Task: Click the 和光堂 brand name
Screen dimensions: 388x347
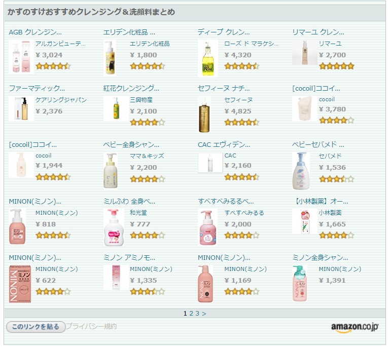Action: click(x=138, y=213)
